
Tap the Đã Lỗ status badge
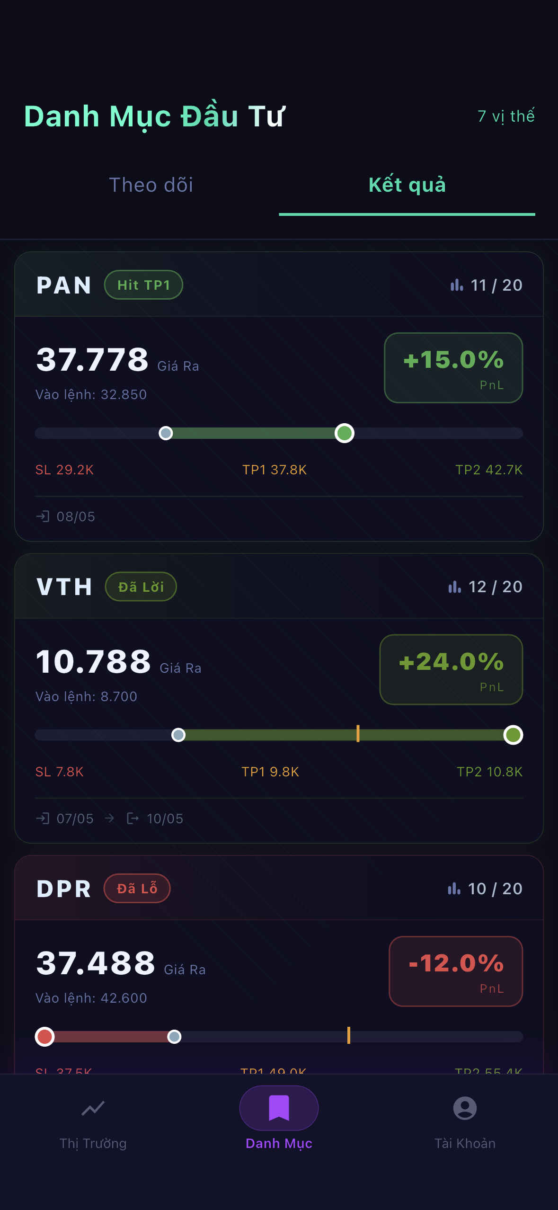click(x=137, y=889)
